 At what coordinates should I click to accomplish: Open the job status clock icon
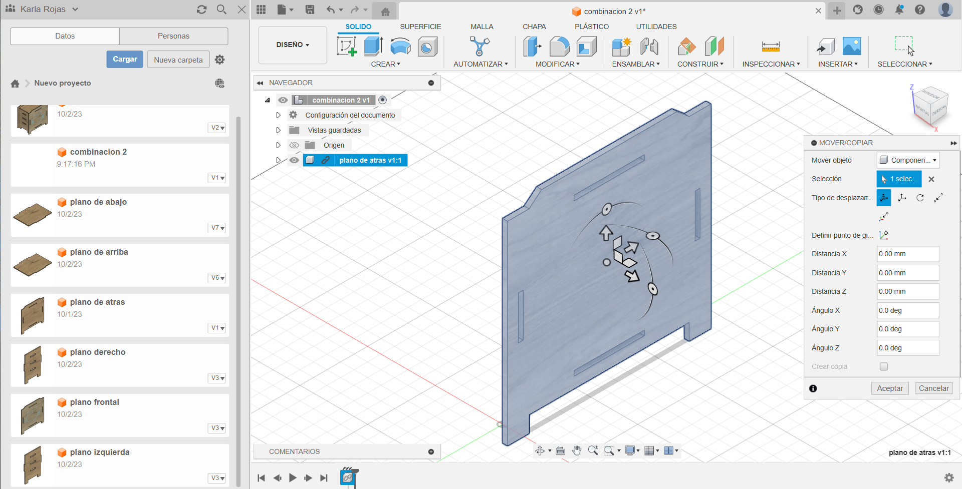point(878,10)
